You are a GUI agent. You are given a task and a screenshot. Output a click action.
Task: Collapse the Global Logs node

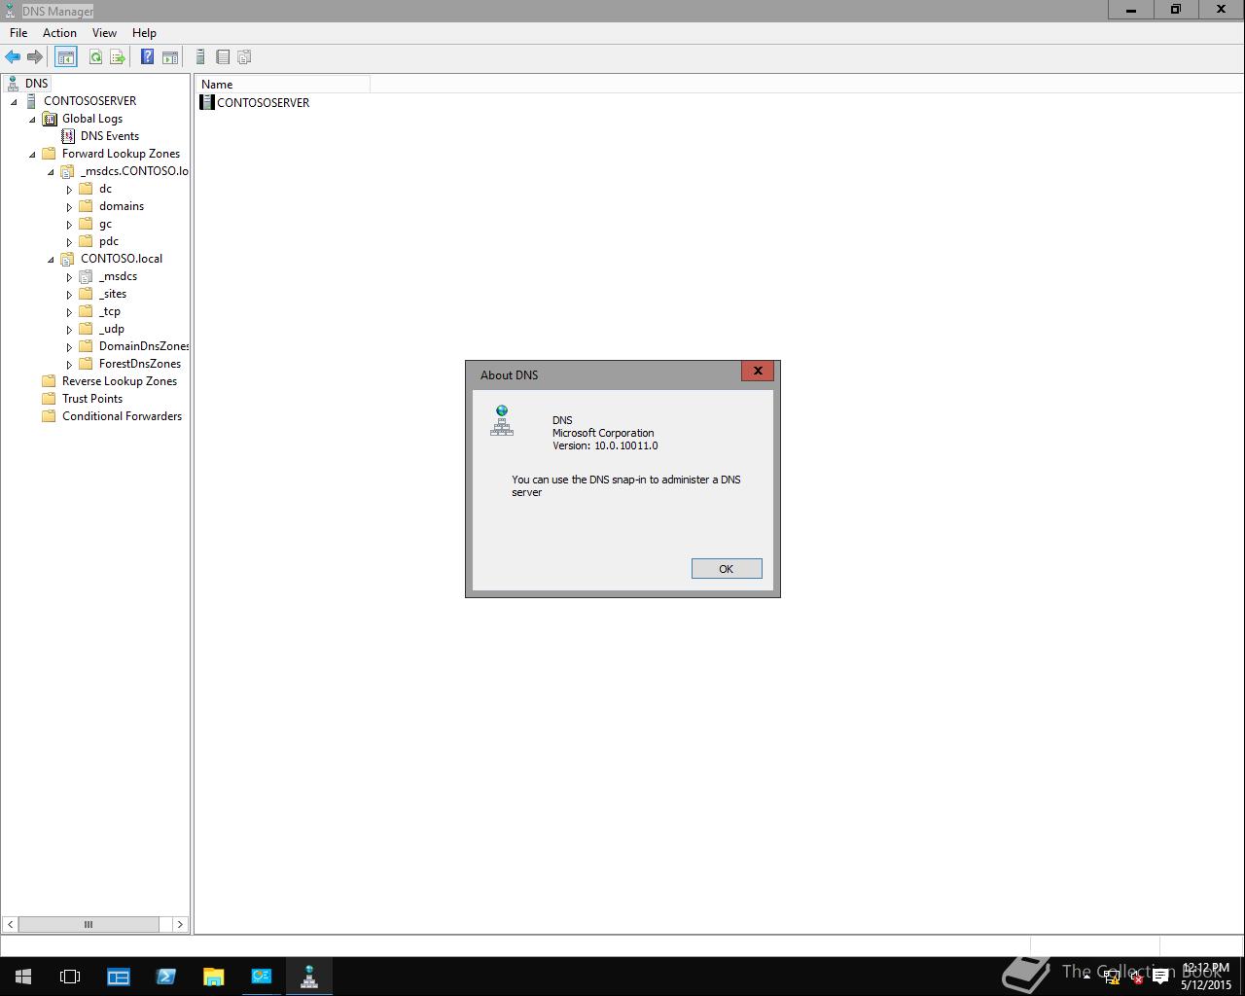pos(32,119)
